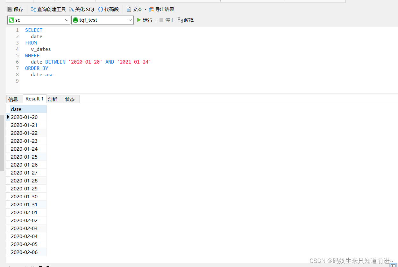Click the WHERE keyword on line 5
Viewport: 398px width, 267px height.
click(x=32, y=56)
